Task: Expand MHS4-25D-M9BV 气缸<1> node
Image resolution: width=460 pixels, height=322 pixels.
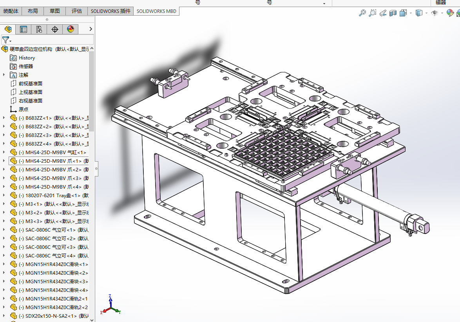Action: pos(4,152)
